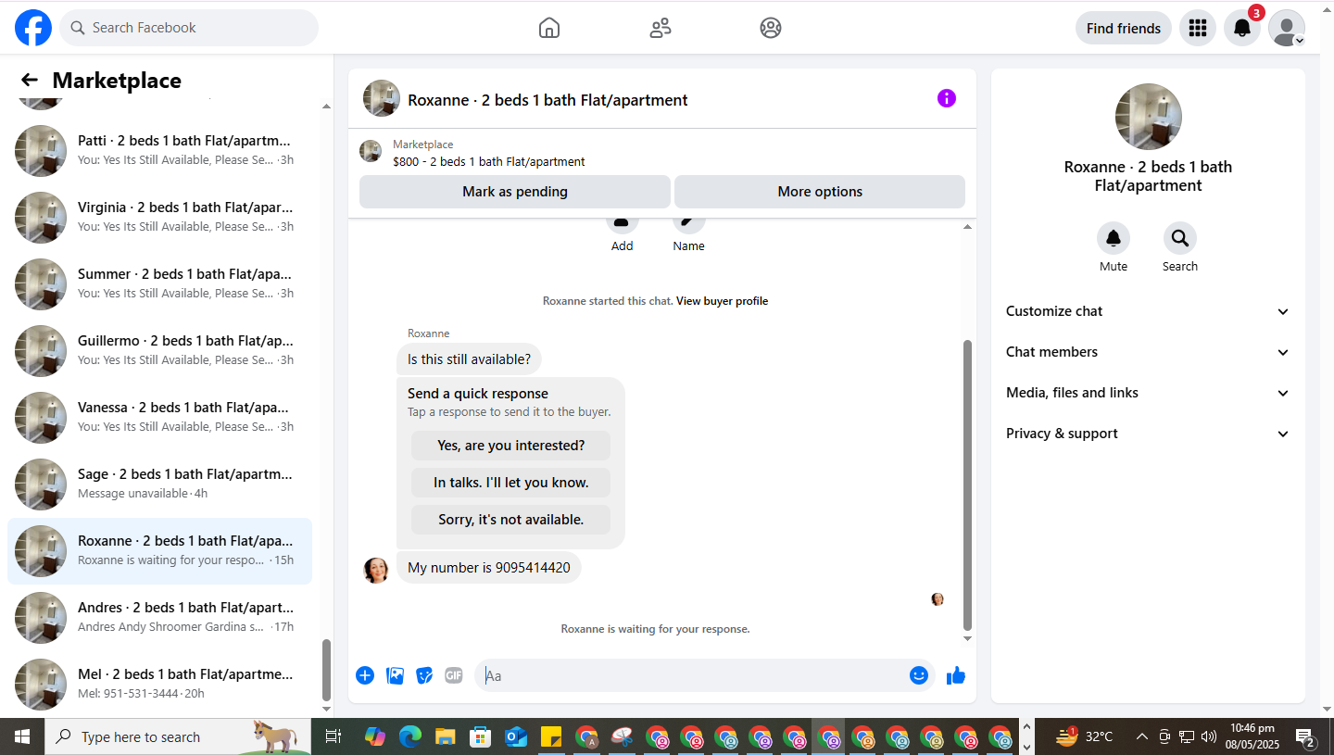The image size is (1334, 755).
Task: Open Task View on the taskbar
Action: (x=333, y=736)
